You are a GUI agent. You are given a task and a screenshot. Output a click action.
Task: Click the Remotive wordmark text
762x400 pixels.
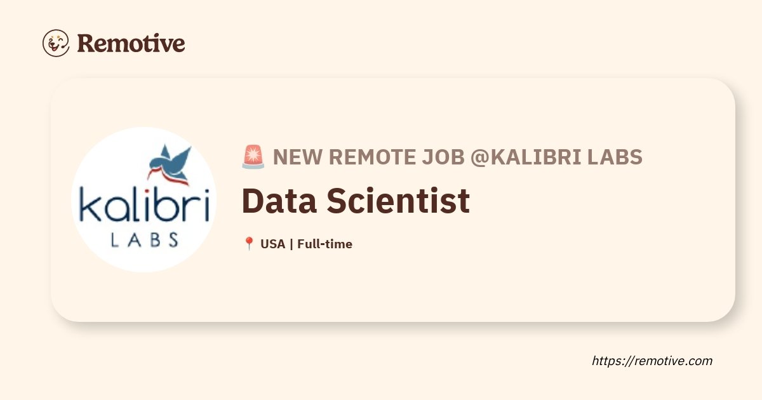click(x=131, y=43)
